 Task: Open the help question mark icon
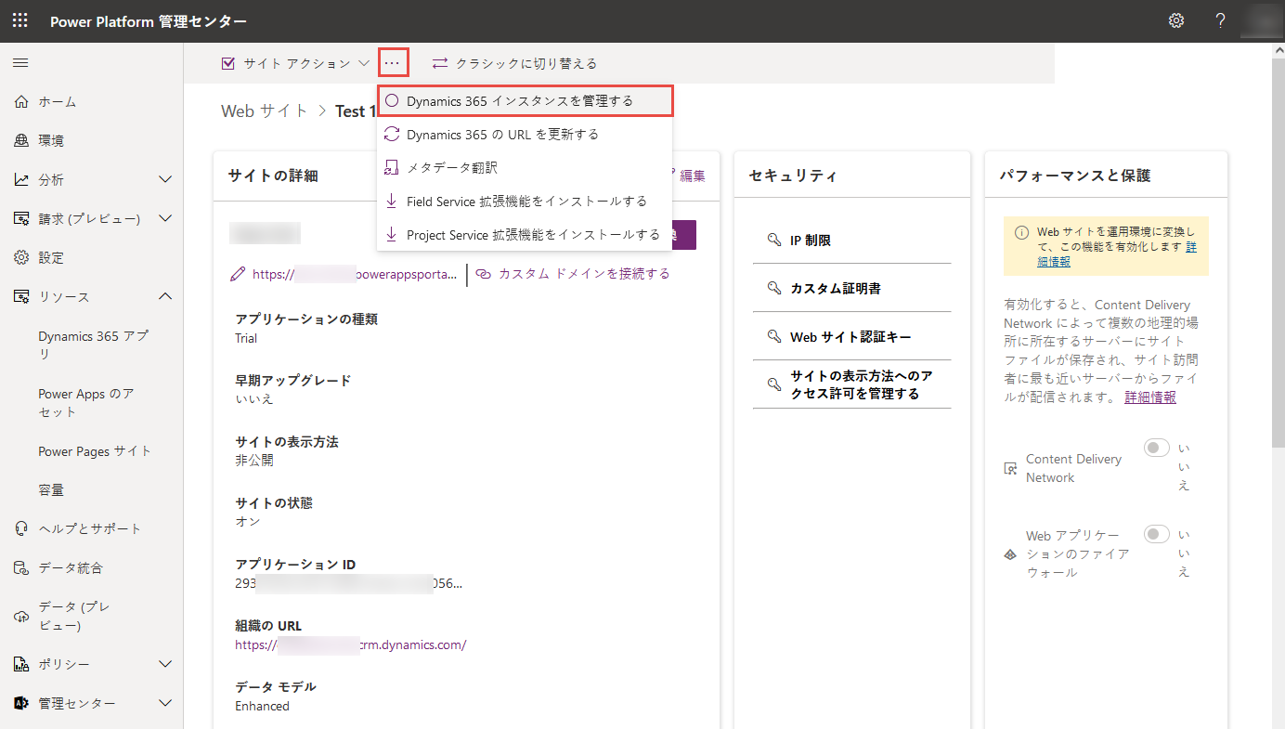[1221, 20]
